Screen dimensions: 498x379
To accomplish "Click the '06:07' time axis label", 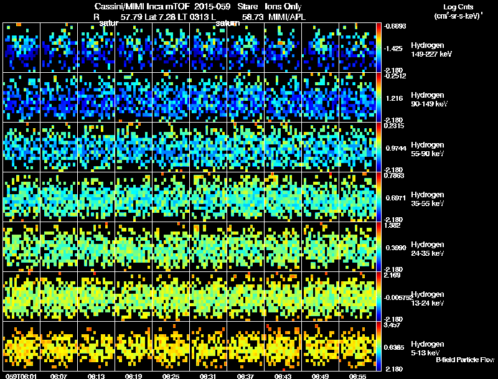I will pyautogui.click(x=59, y=377).
